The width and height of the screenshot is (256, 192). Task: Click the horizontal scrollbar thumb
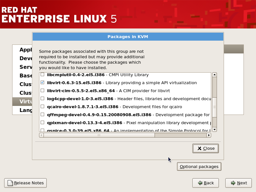(x=99, y=135)
